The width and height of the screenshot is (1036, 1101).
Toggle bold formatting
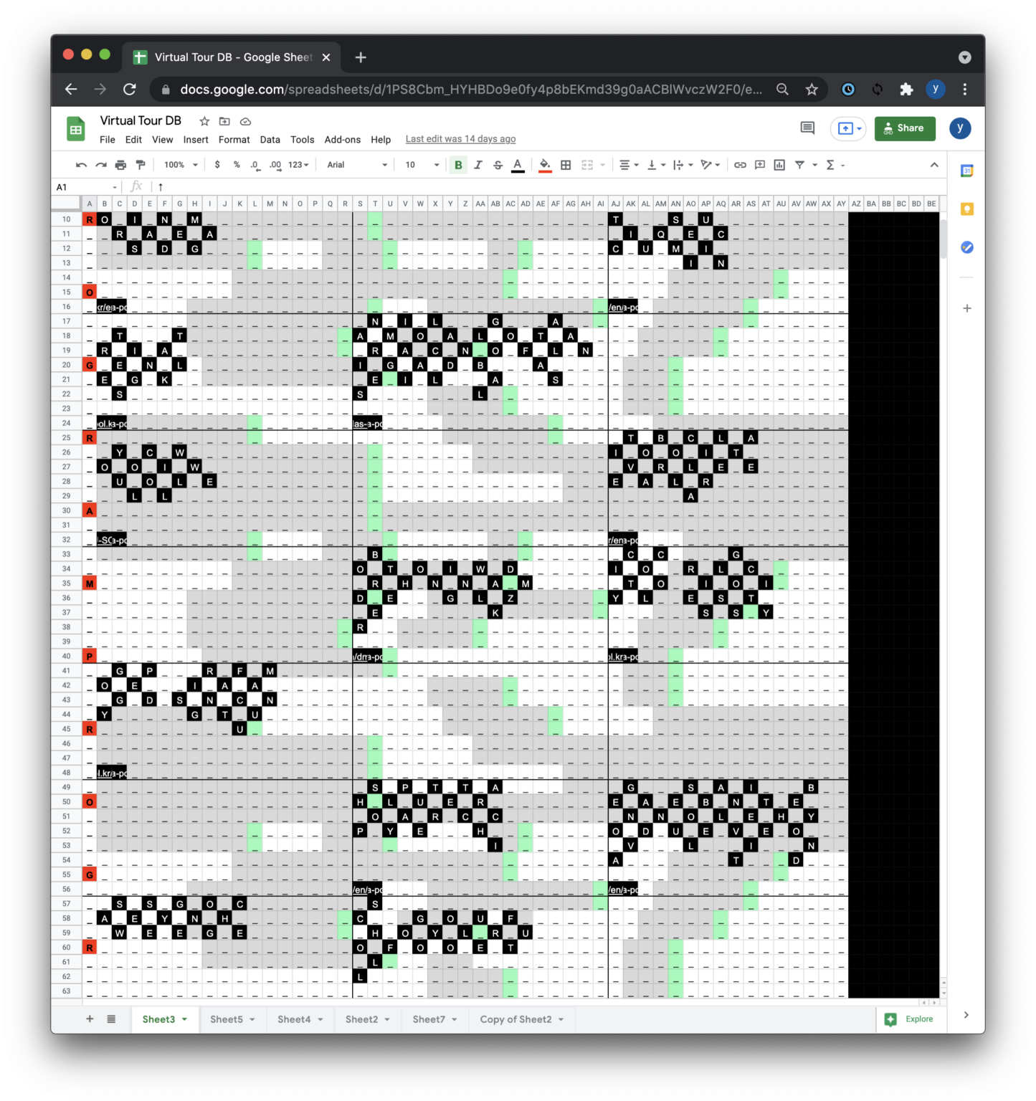coord(458,165)
